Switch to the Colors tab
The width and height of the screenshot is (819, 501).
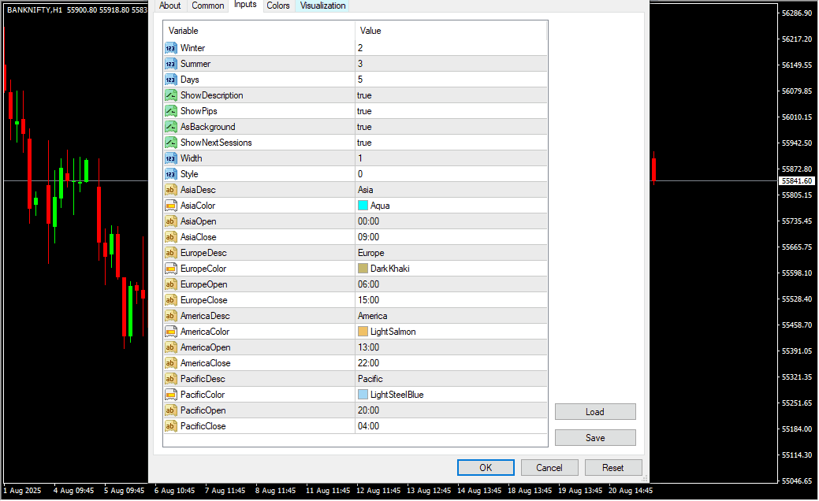point(277,6)
